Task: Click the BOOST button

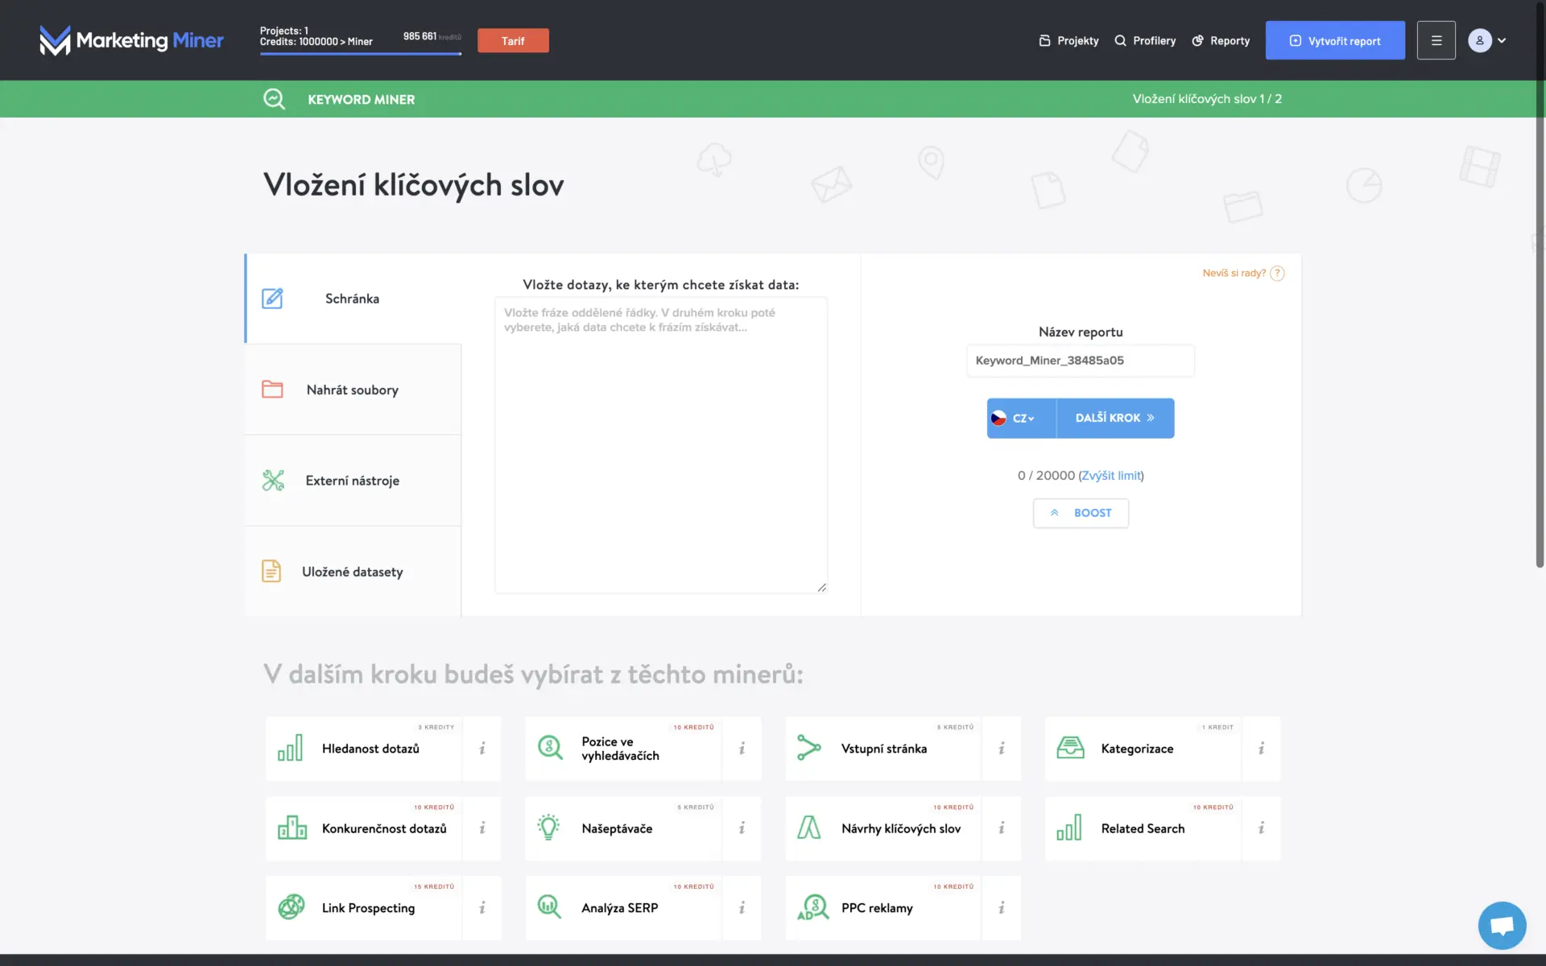Action: point(1081,513)
